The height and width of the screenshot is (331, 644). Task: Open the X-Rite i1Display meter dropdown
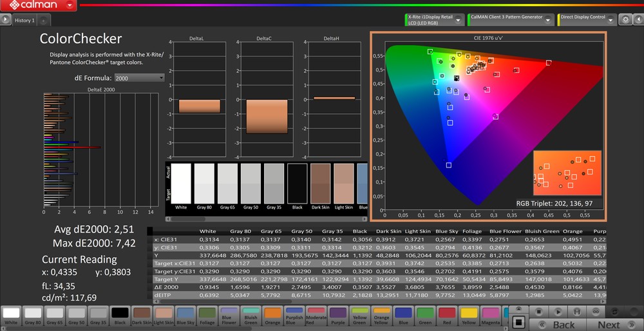459,20
